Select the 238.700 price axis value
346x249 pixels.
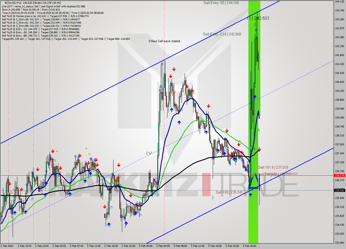tap(340, 126)
